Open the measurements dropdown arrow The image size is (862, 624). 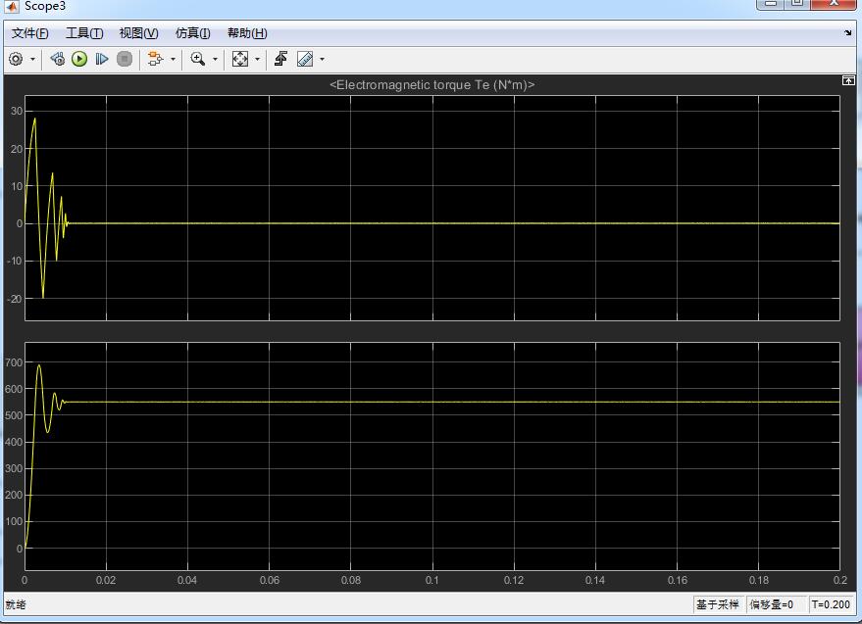point(323,59)
